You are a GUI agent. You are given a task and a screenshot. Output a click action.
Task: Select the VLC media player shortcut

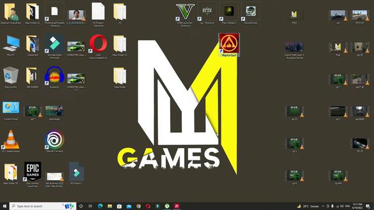[11, 141]
